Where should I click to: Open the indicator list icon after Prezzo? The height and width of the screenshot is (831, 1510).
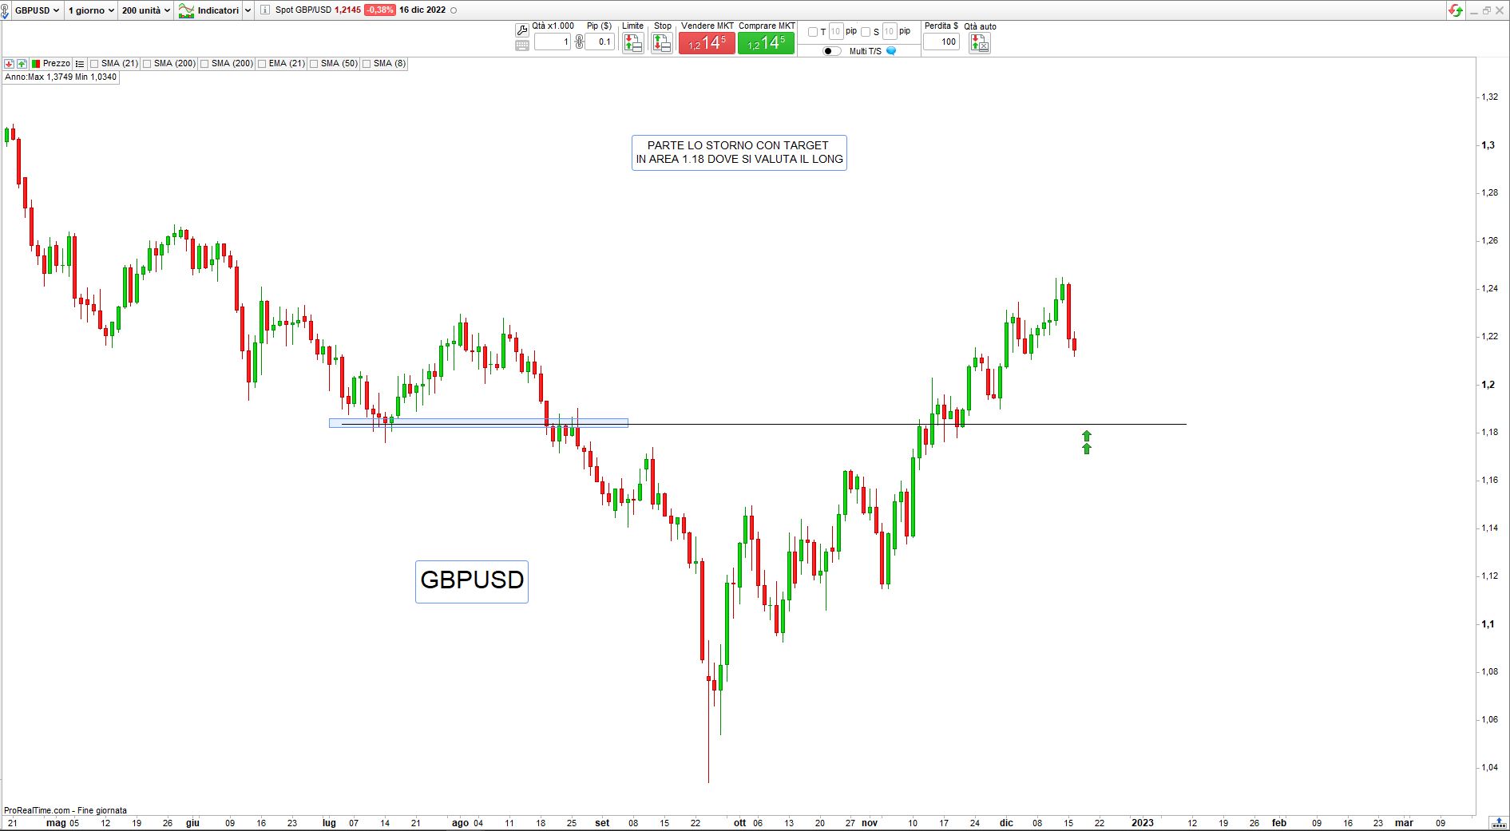[x=80, y=64]
